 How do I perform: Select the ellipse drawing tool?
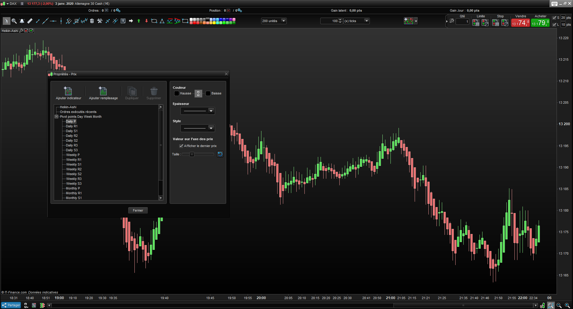pos(154,21)
